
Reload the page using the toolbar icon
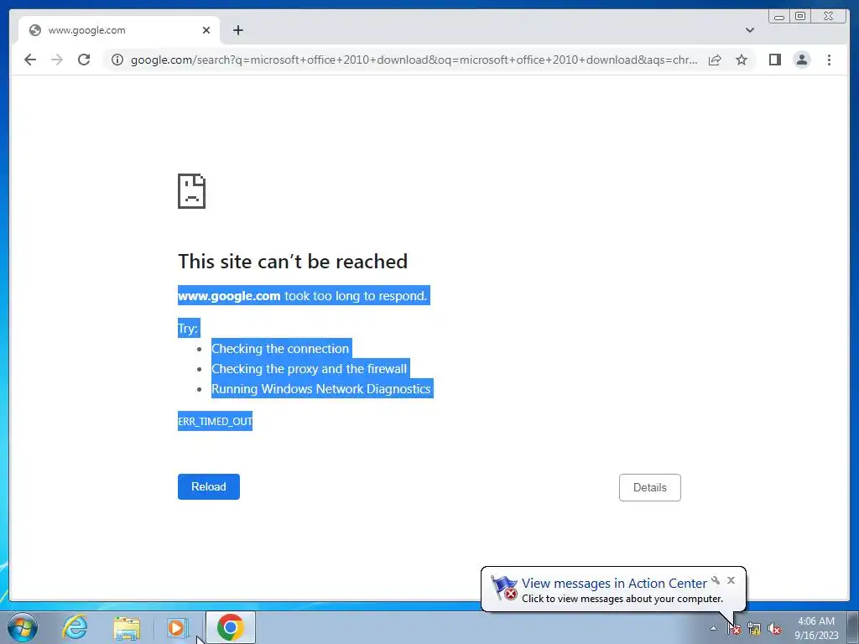pyautogui.click(x=84, y=60)
